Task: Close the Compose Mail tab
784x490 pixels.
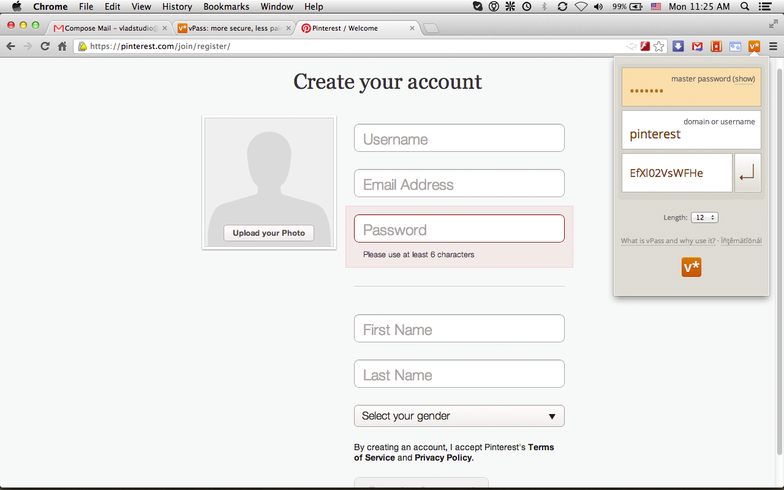Action: click(x=164, y=28)
